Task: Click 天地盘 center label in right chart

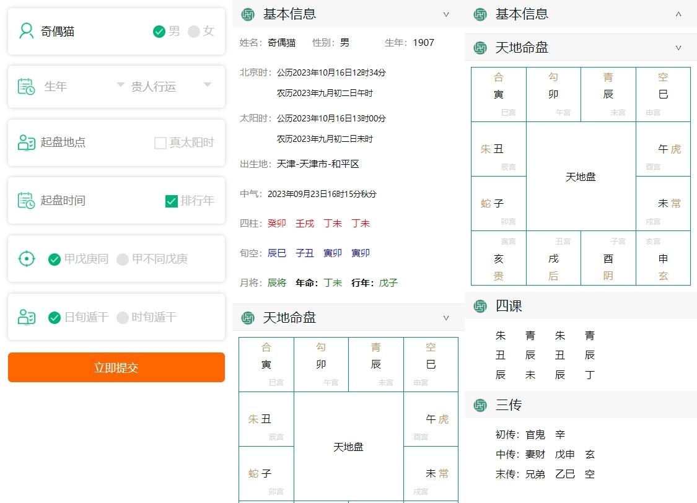Action: click(581, 177)
